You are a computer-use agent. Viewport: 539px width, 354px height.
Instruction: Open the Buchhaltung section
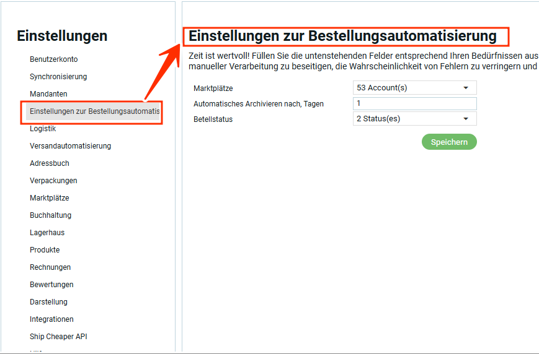tap(50, 215)
